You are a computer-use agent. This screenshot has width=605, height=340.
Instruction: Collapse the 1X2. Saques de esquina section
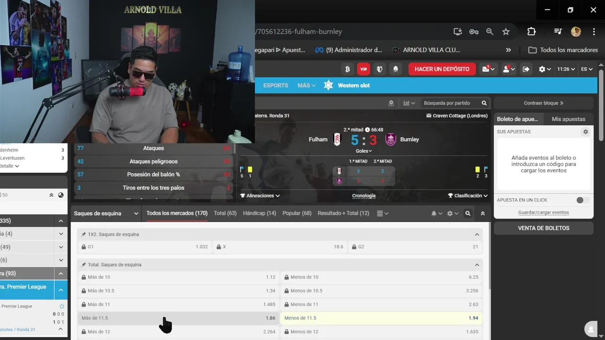coord(477,234)
